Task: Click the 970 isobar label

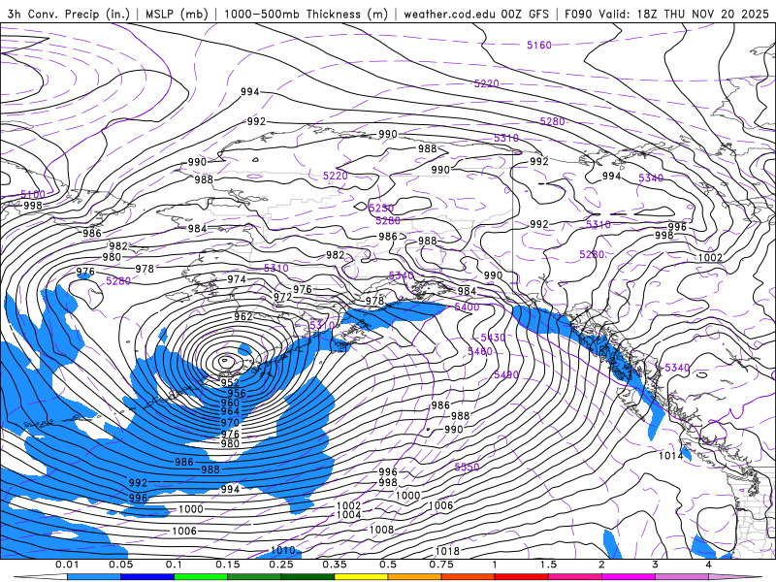Action: (x=230, y=423)
